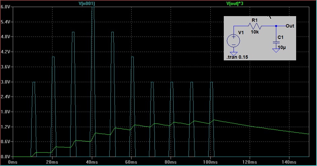
Task: Click the 60ms time axis label
Action: click(x=131, y=162)
